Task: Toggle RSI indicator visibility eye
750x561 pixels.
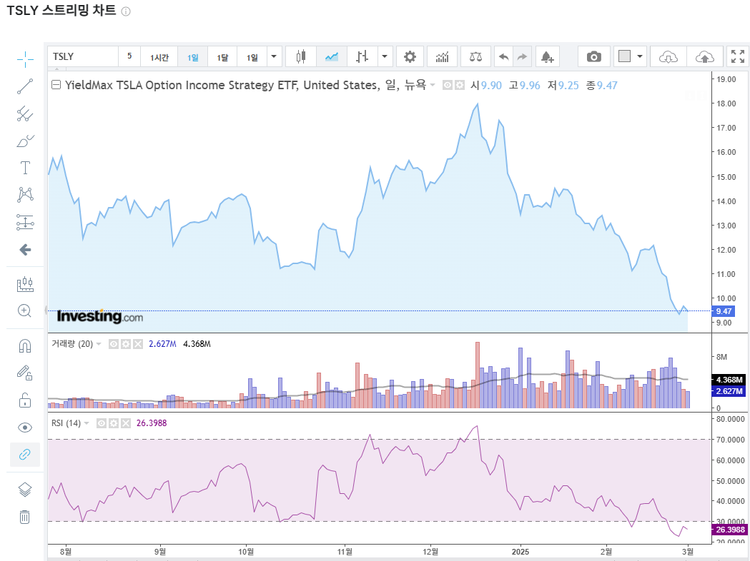Action: click(x=101, y=423)
